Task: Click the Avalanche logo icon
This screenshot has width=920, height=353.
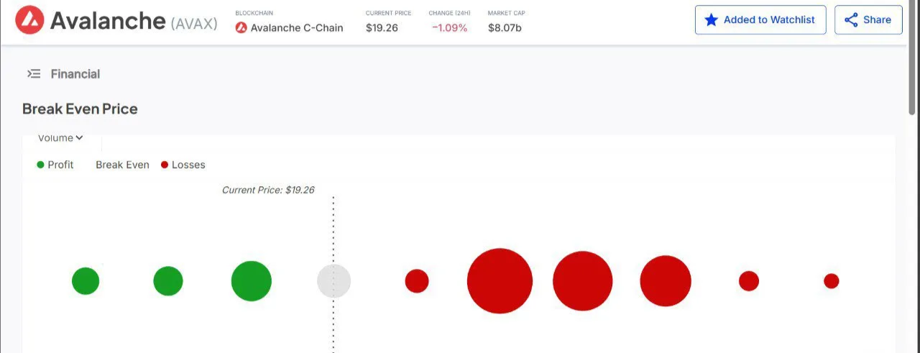Action: tap(29, 20)
